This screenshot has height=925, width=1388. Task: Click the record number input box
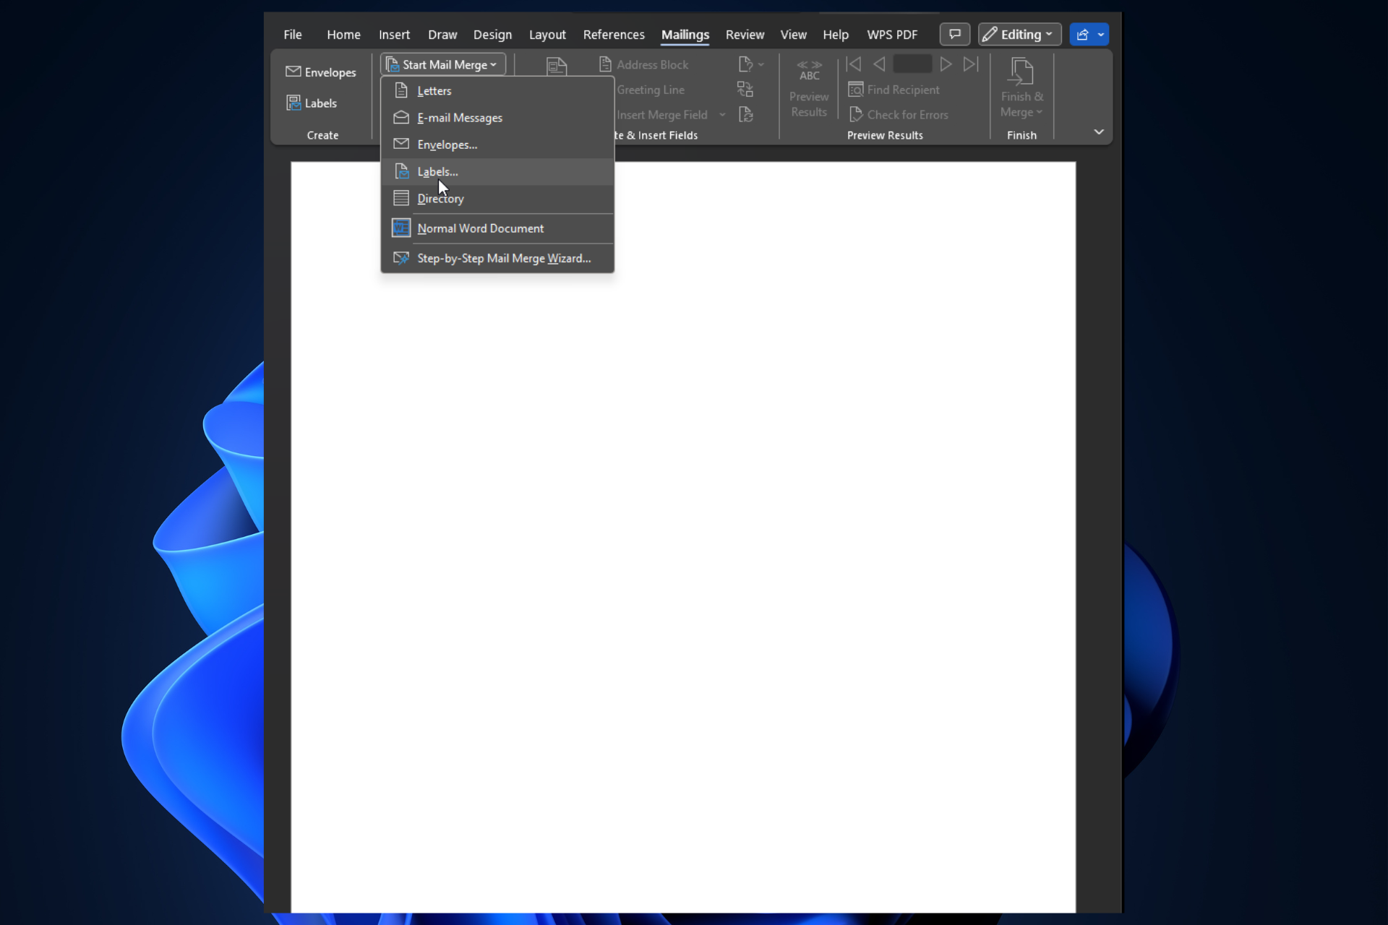(912, 64)
